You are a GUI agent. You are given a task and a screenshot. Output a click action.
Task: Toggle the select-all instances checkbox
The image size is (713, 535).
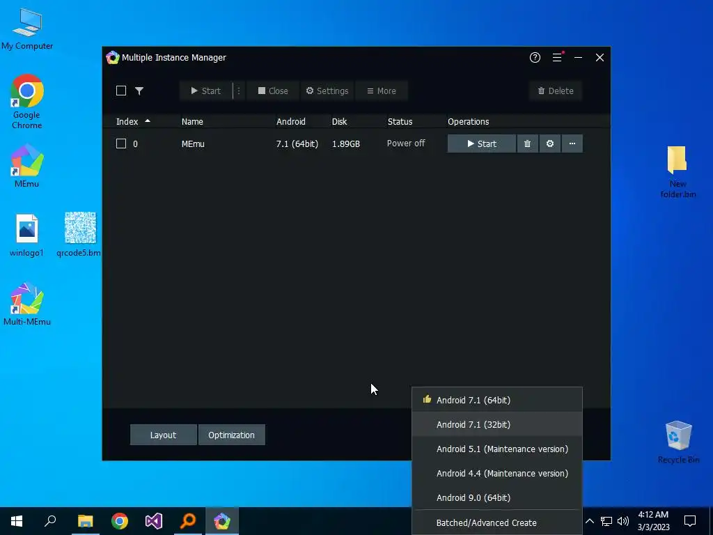[x=121, y=91]
